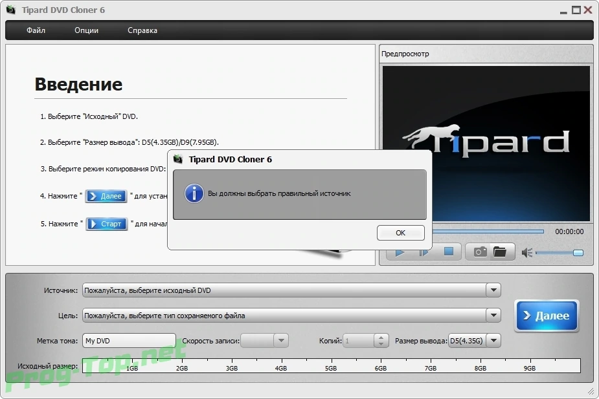The image size is (599, 399).
Task: Click the info icon in the dialog
Action: (194, 193)
